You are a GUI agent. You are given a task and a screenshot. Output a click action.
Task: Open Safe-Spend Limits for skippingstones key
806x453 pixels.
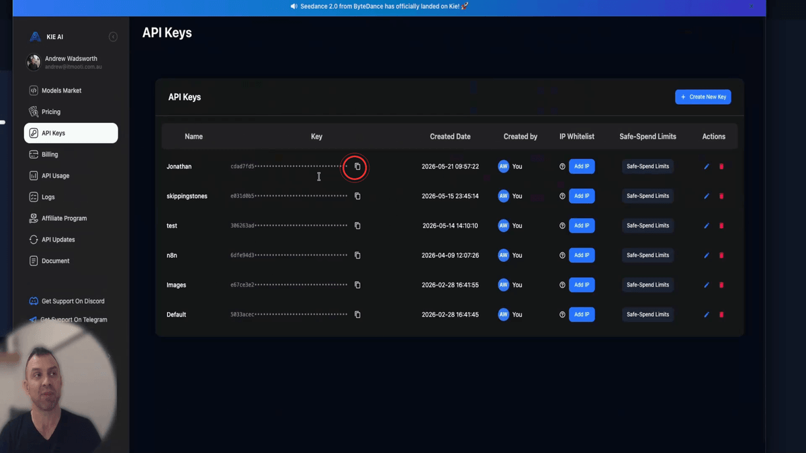pos(647,196)
